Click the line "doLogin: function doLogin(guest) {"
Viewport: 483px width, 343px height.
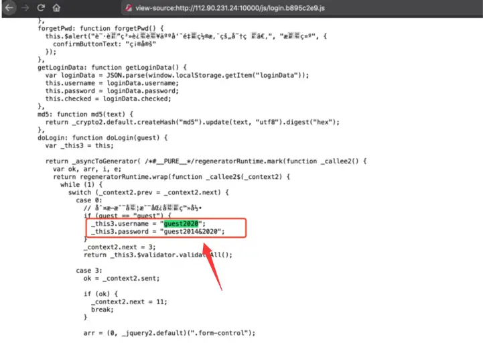click(x=102, y=138)
